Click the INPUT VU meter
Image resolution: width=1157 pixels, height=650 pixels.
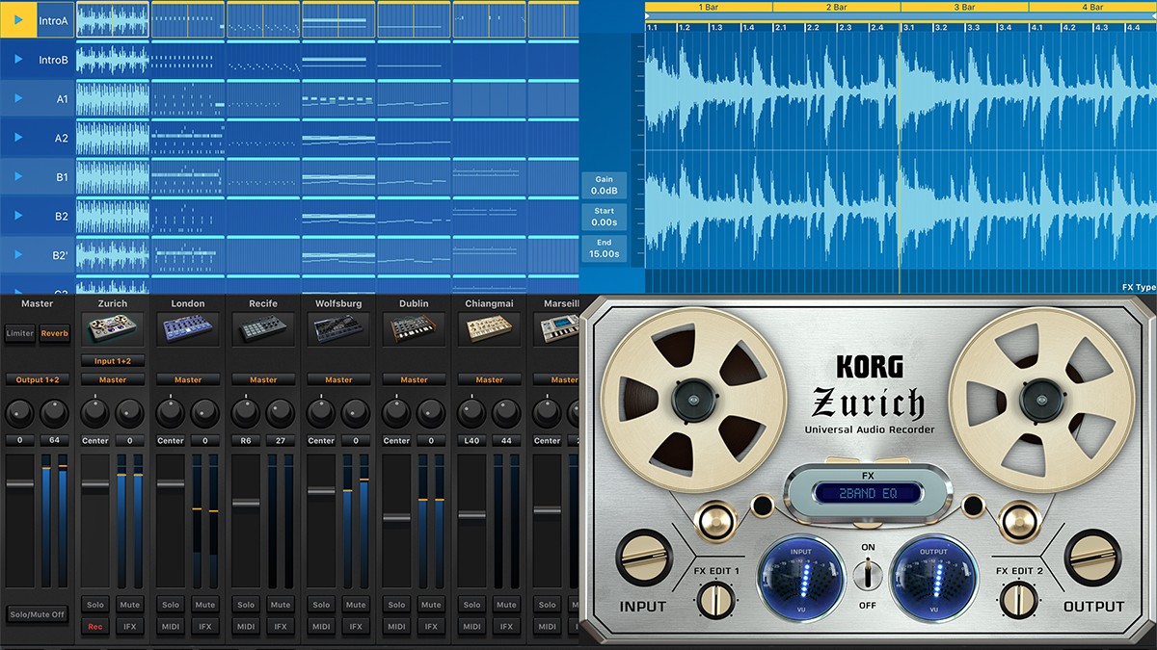click(x=802, y=580)
